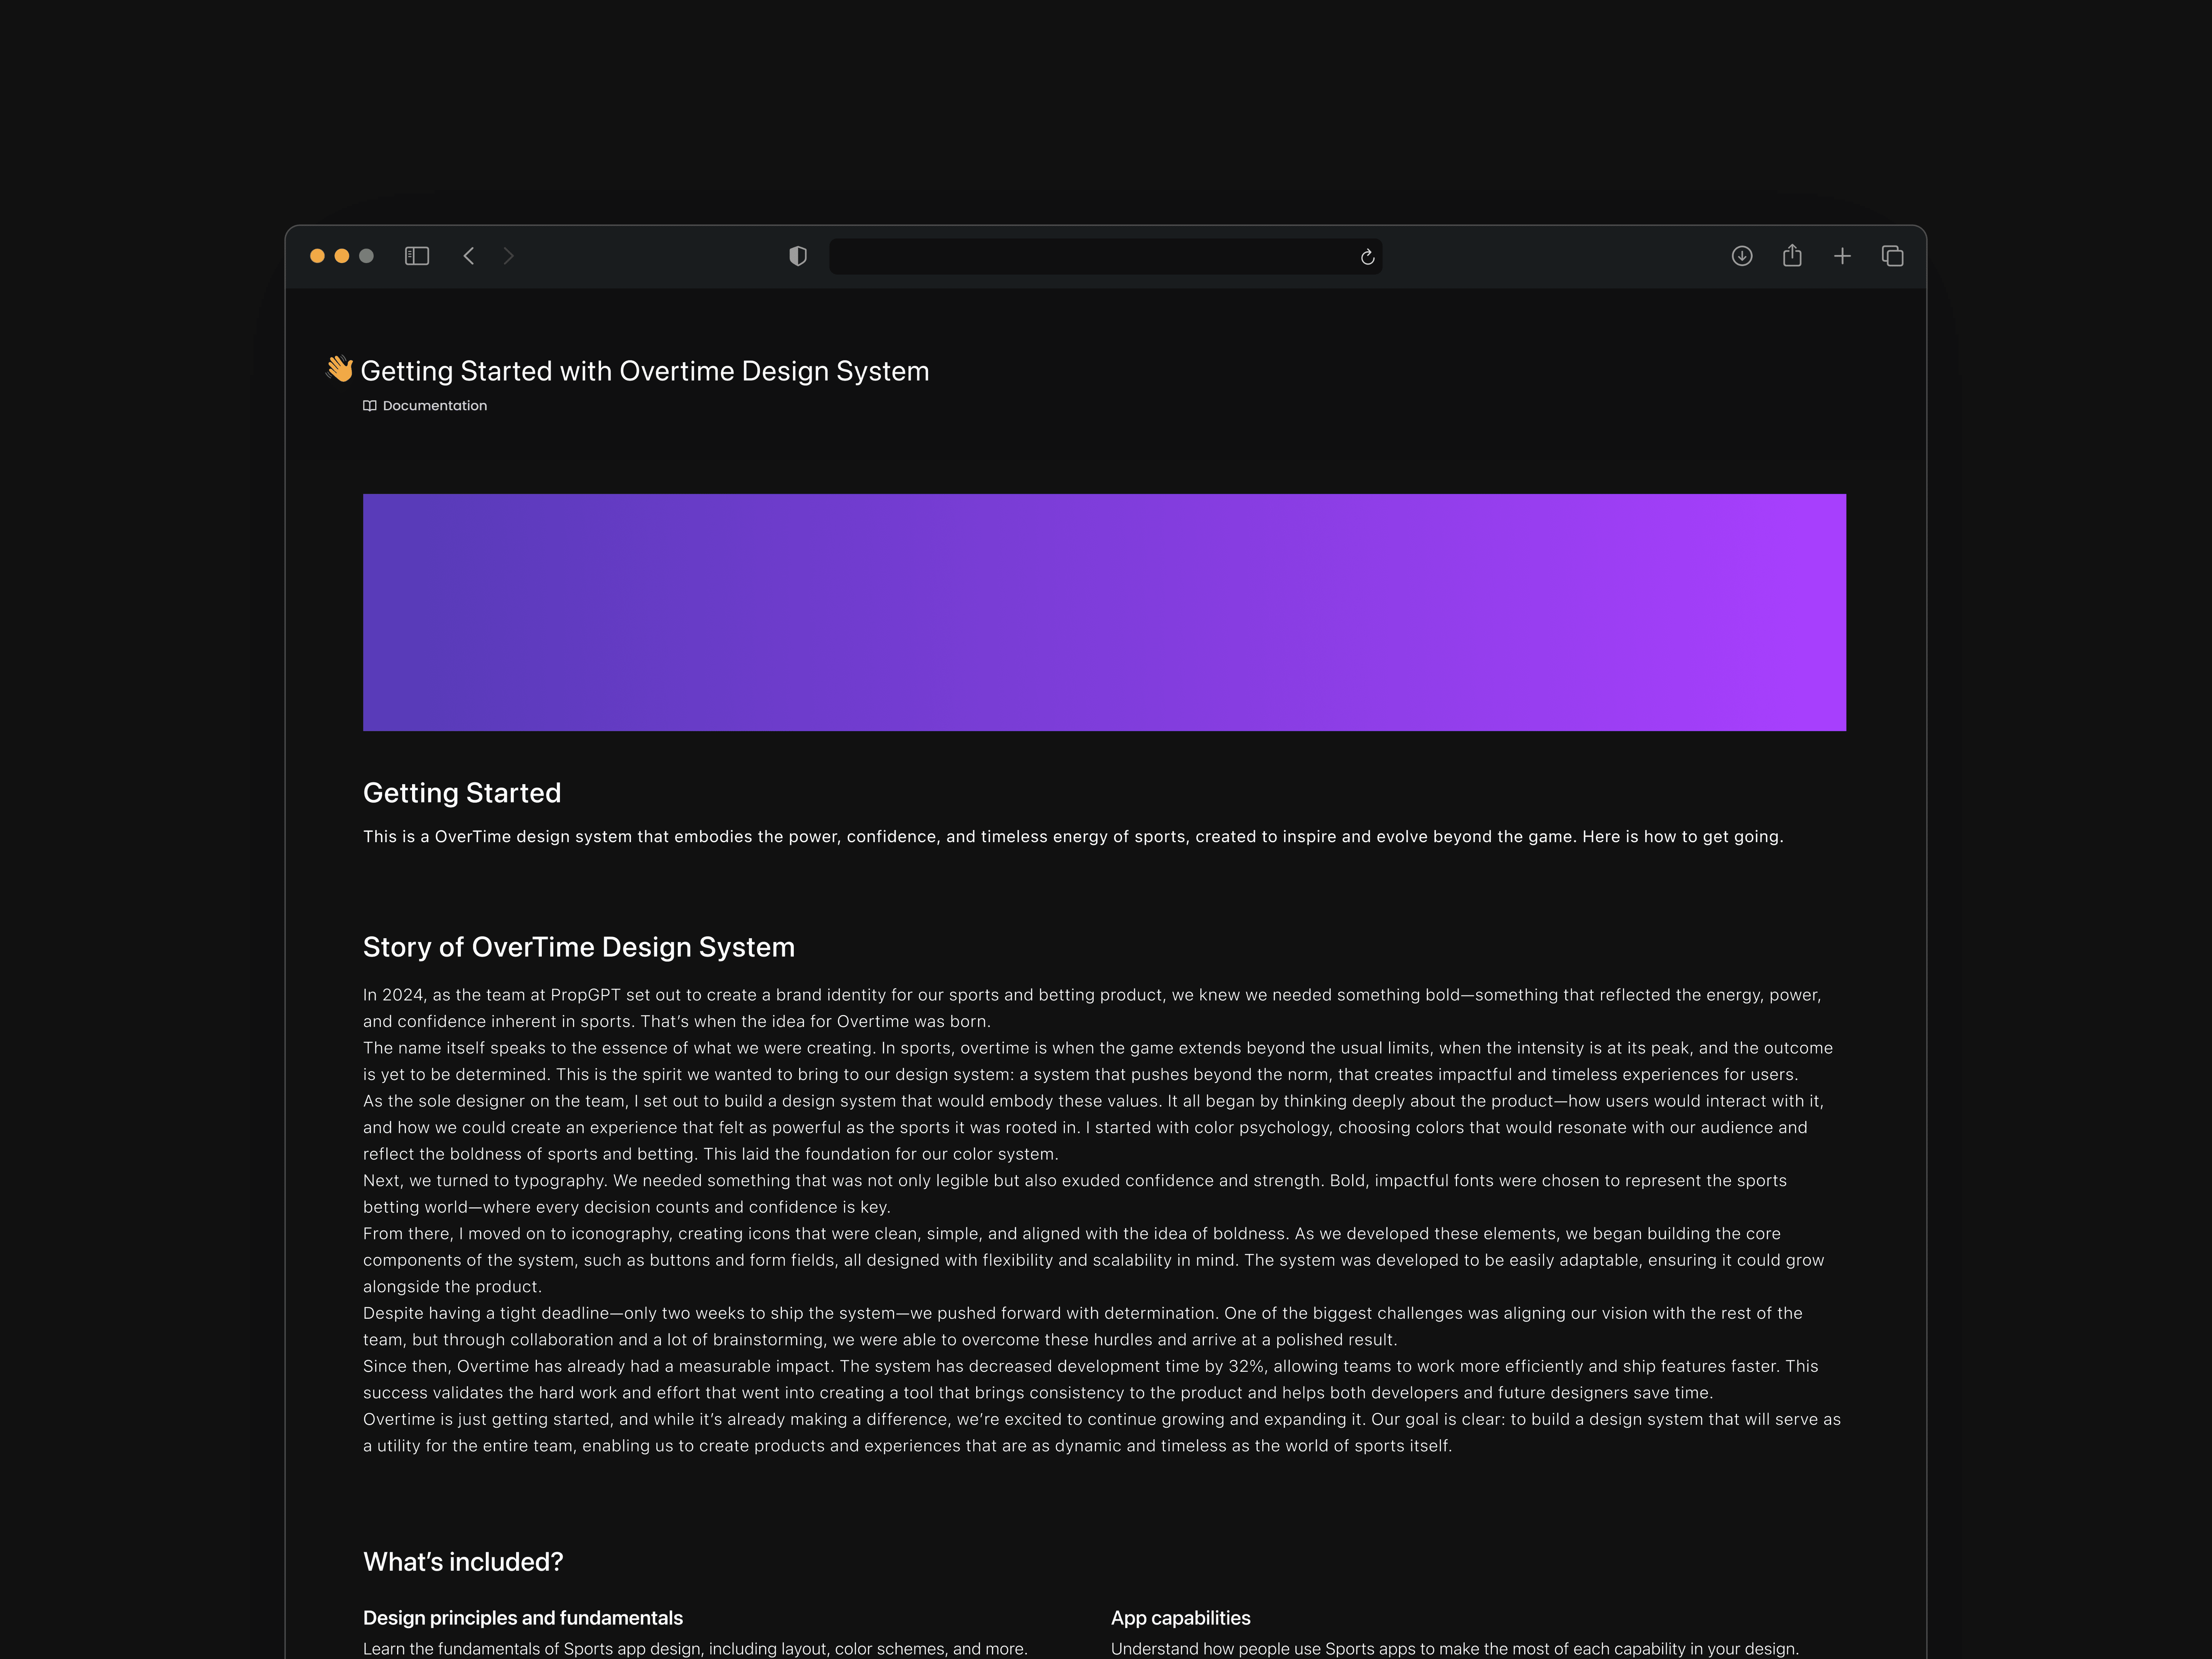The image size is (2212, 1659).
Task: Open the Documentation link
Action: [x=425, y=405]
